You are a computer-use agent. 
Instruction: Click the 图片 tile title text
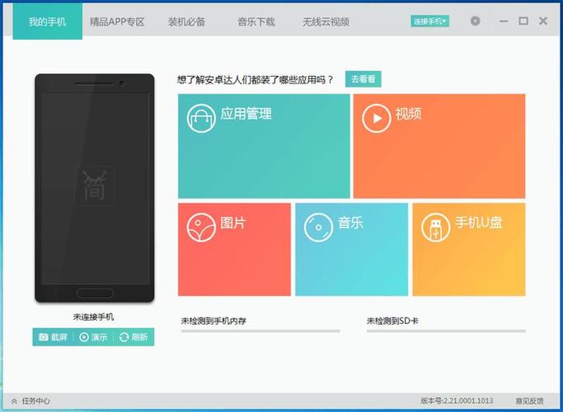[233, 223]
